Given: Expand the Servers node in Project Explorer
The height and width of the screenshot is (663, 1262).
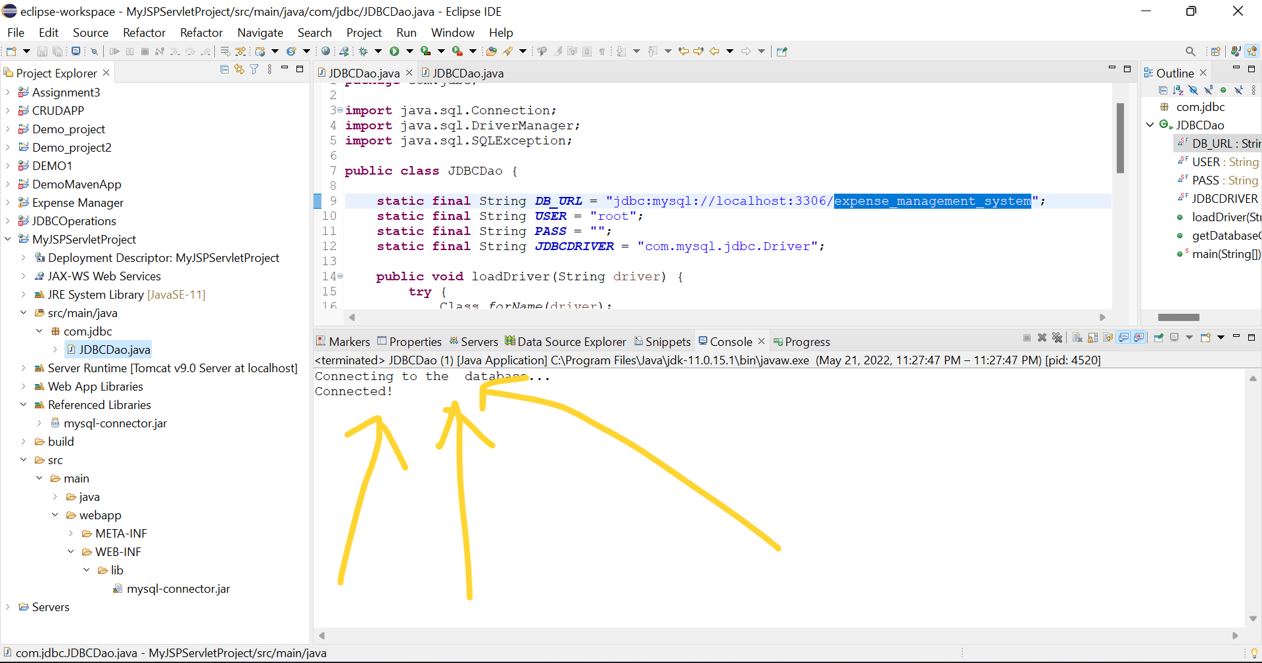Looking at the screenshot, I should click(x=9, y=607).
